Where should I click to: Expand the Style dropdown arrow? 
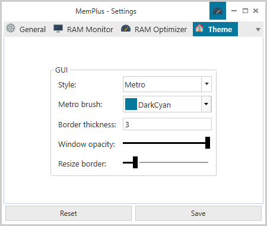pyautogui.click(x=206, y=84)
